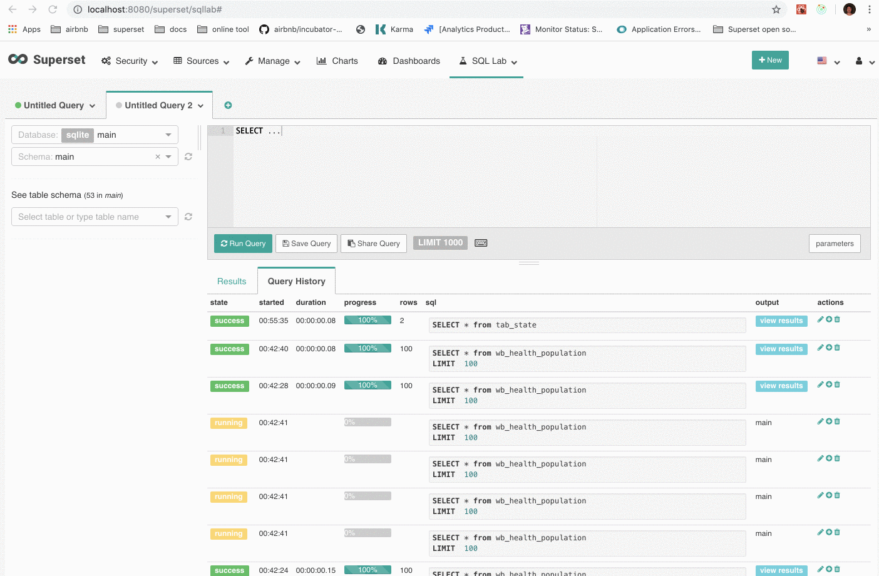
Task: Open the Query History tab
Action: [x=297, y=281]
